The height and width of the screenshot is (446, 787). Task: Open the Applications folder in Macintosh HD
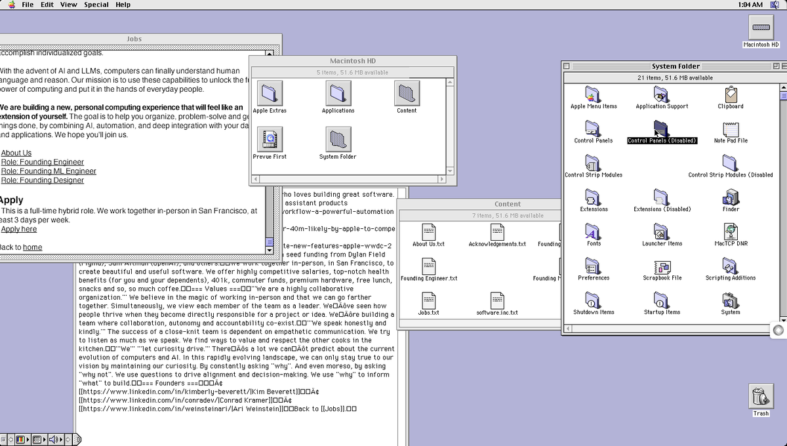pyautogui.click(x=338, y=93)
